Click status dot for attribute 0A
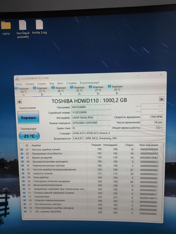The image size is (176, 234). pos(23,181)
